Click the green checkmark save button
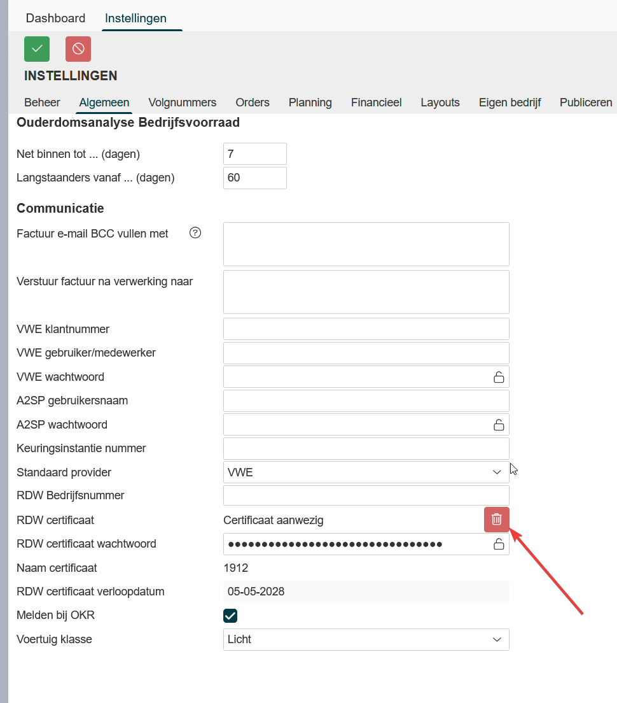617x703 pixels. (x=37, y=49)
